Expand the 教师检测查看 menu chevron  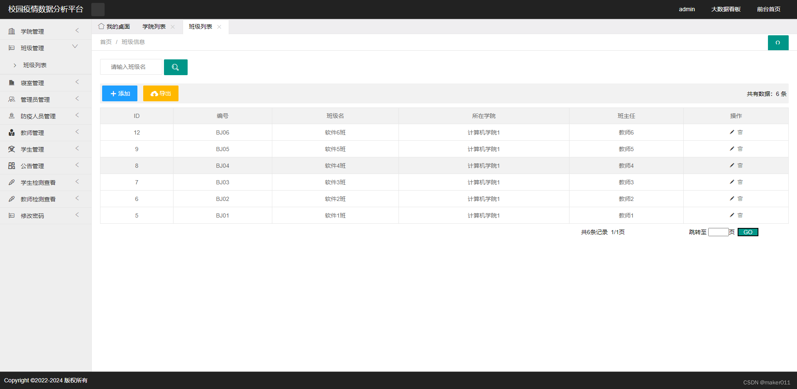pyautogui.click(x=77, y=198)
